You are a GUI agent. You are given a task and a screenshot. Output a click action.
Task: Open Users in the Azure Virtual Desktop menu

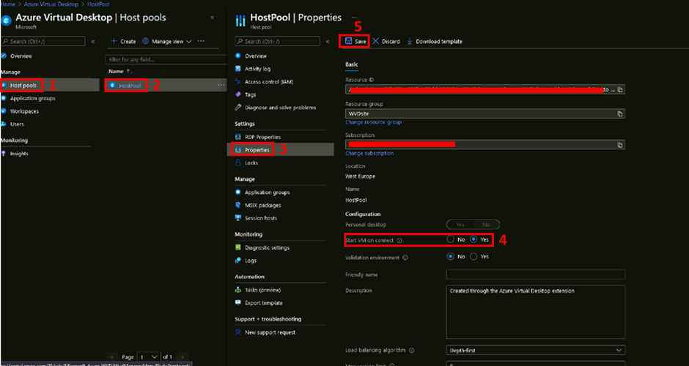[17, 124]
